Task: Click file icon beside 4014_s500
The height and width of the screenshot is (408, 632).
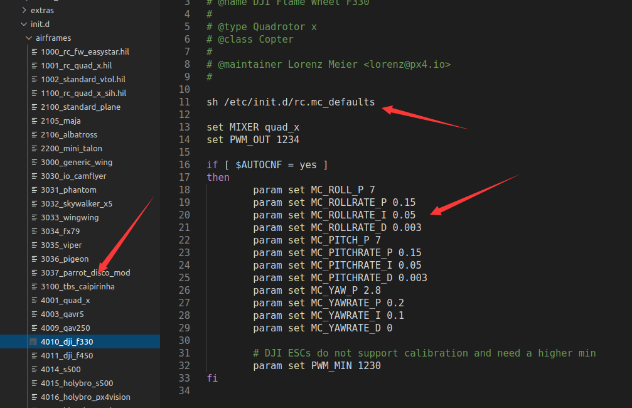Action: coord(35,369)
